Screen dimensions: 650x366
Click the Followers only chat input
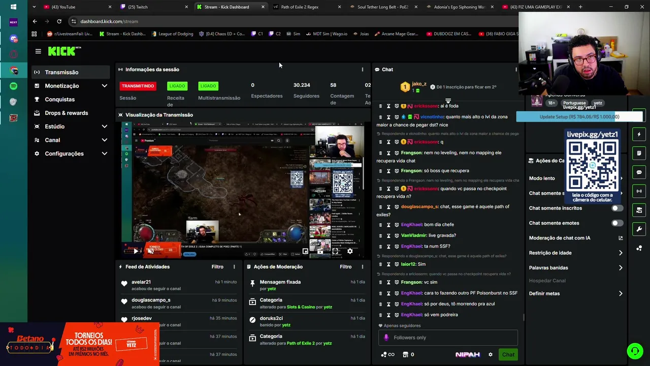(x=448, y=338)
